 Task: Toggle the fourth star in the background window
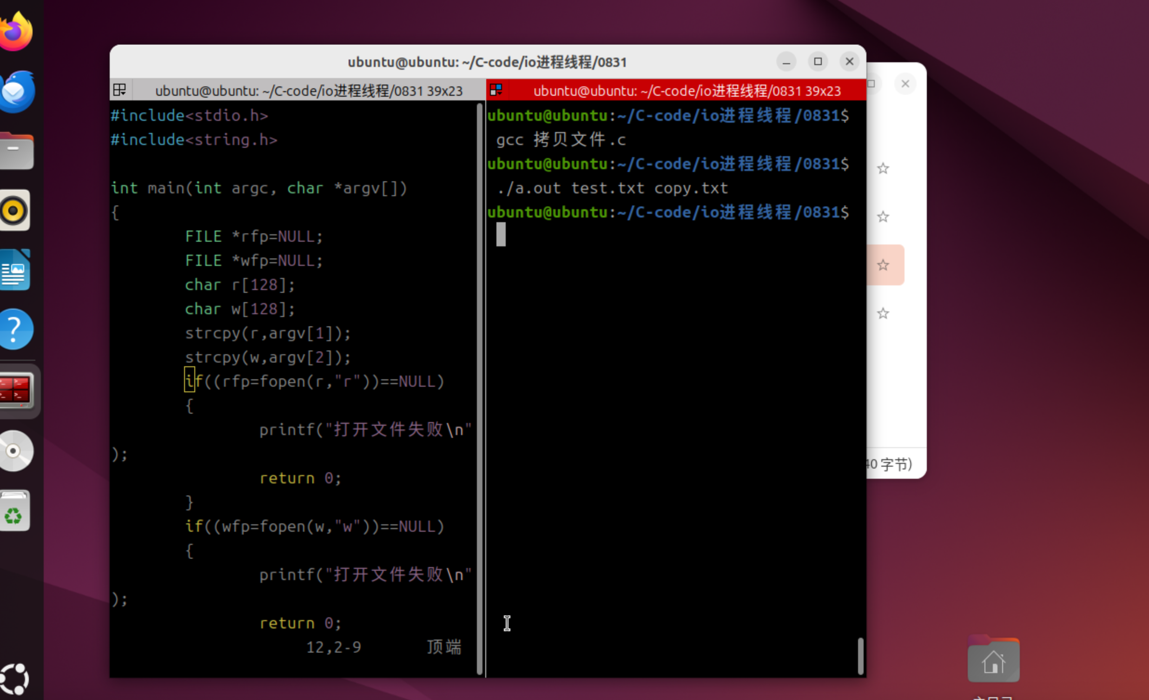[x=883, y=313]
